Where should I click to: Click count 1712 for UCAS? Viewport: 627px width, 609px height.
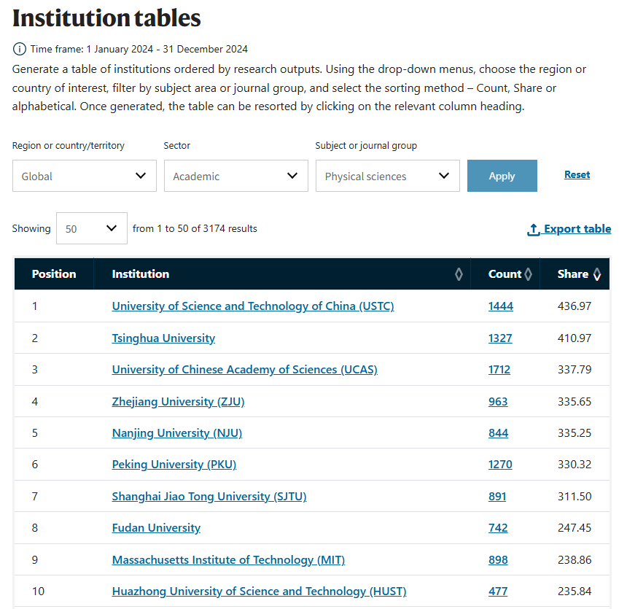pyautogui.click(x=499, y=370)
